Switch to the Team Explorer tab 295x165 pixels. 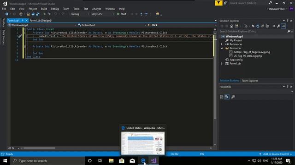(x=250, y=81)
